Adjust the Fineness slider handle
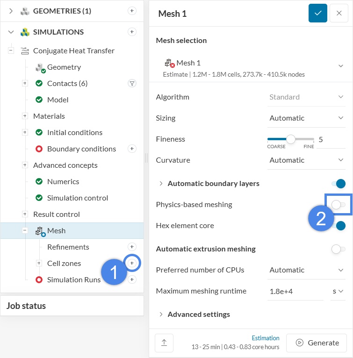The image size is (353, 358). 291,139
